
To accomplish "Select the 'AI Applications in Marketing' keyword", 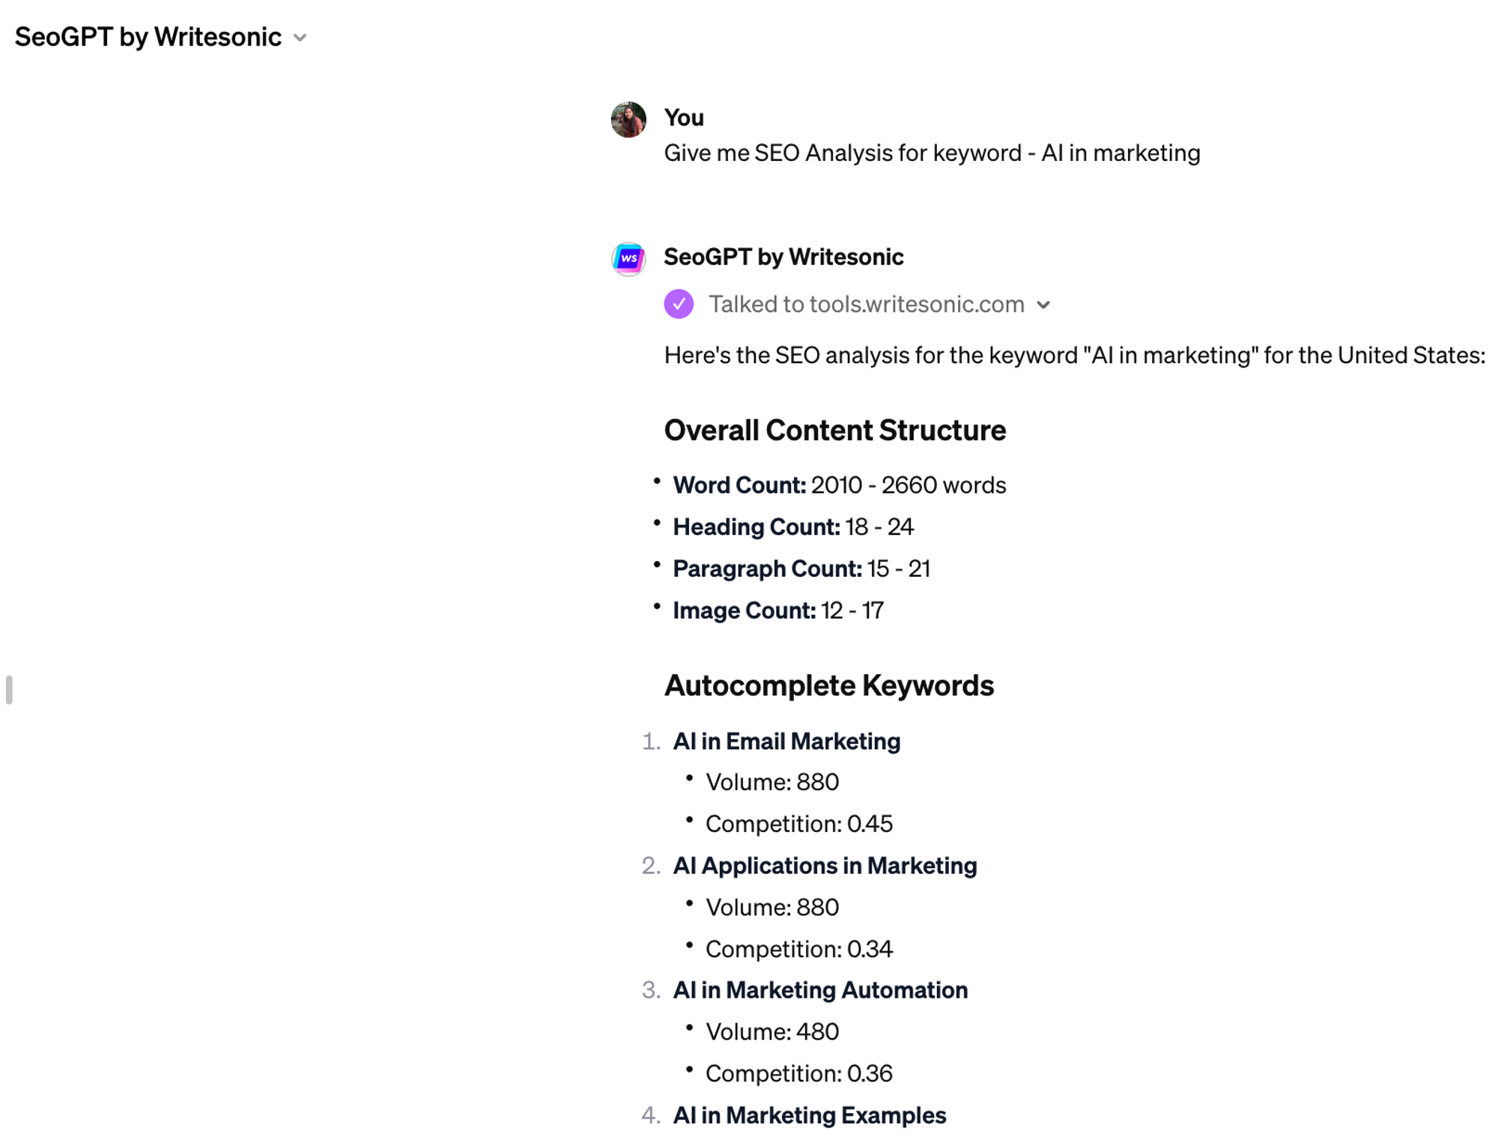I will (825, 865).
